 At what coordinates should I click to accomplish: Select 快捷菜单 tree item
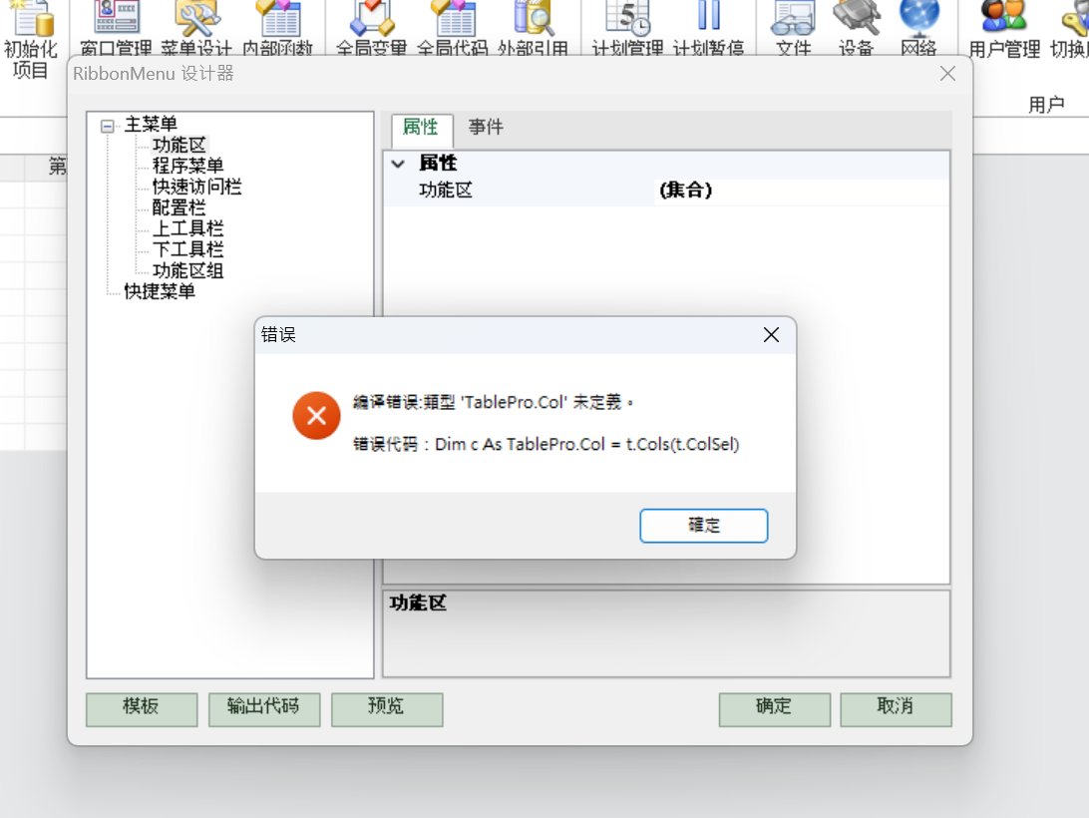click(160, 292)
